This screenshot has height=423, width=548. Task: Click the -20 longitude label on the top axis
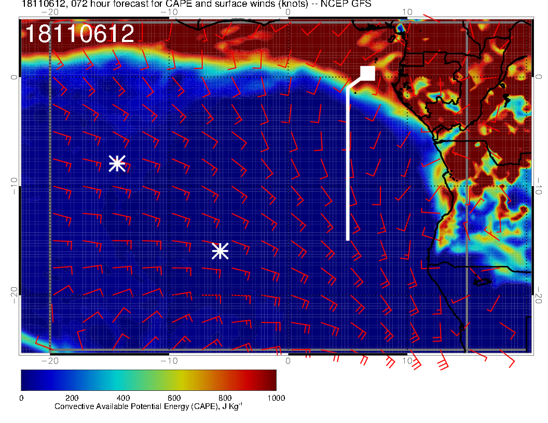tap(49, 11)
